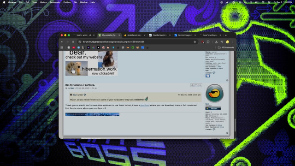Click the post title 'Re: My website // portfolio.'
Viewport: 295px width, 166px height.
click(x=80, y=85)
